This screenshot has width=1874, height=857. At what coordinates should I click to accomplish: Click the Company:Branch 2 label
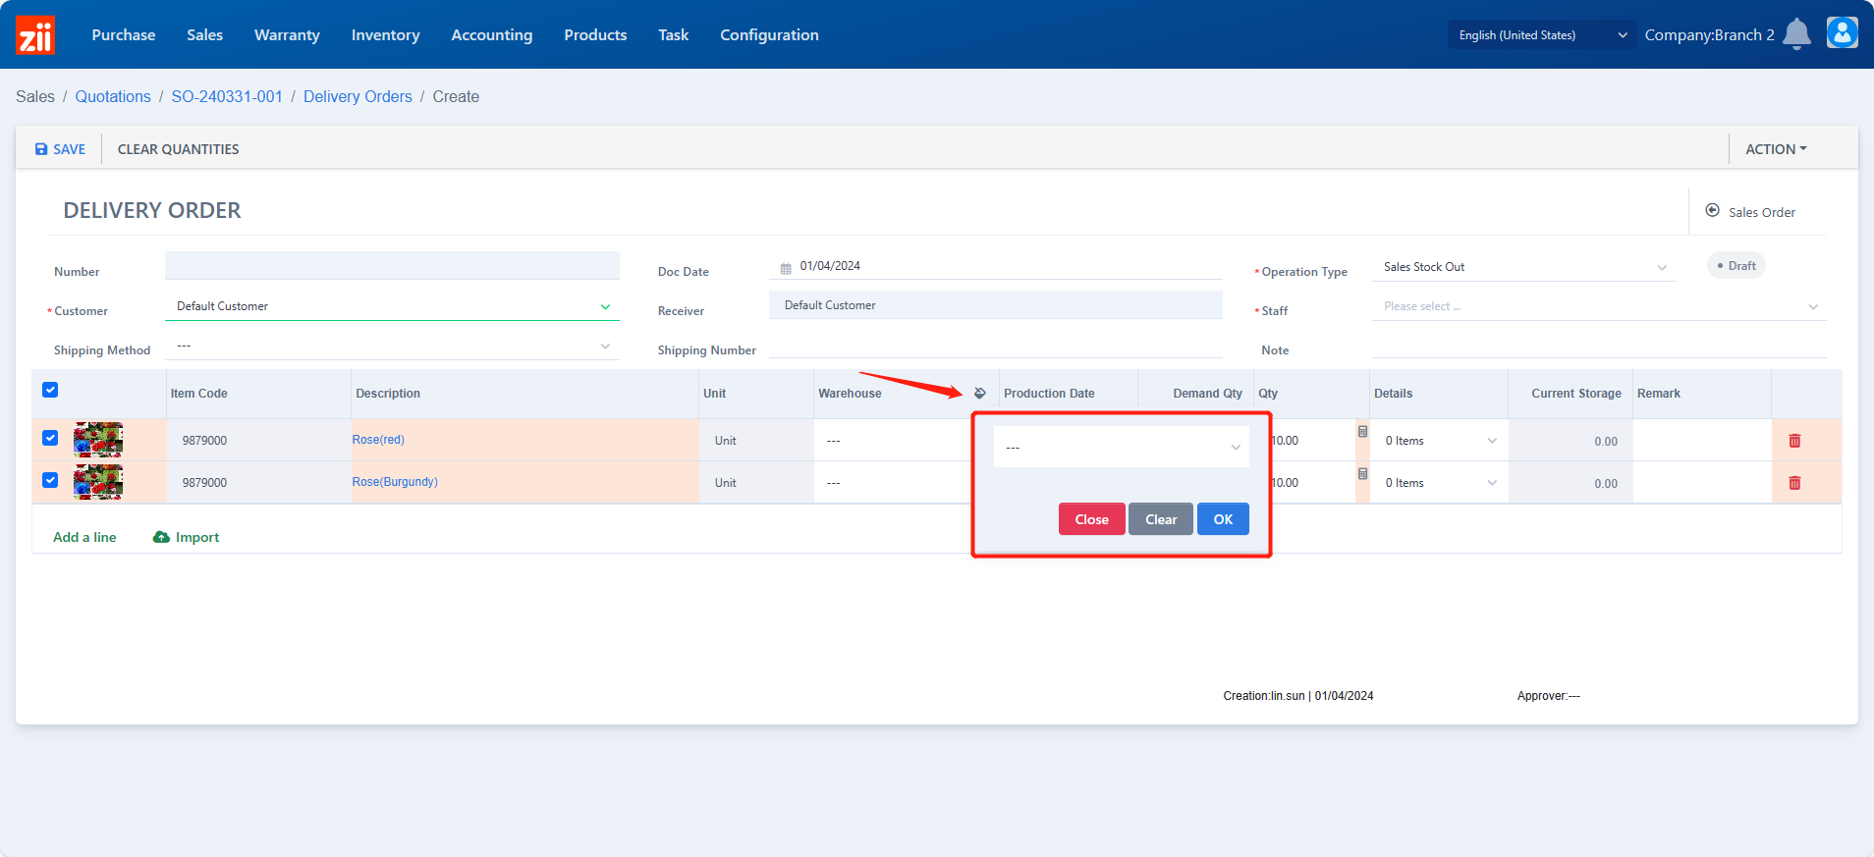pos(1710,34)
